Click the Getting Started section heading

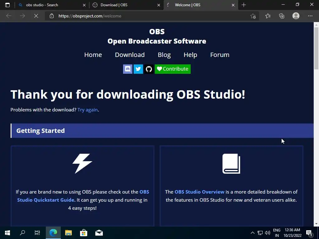(40, 131)
